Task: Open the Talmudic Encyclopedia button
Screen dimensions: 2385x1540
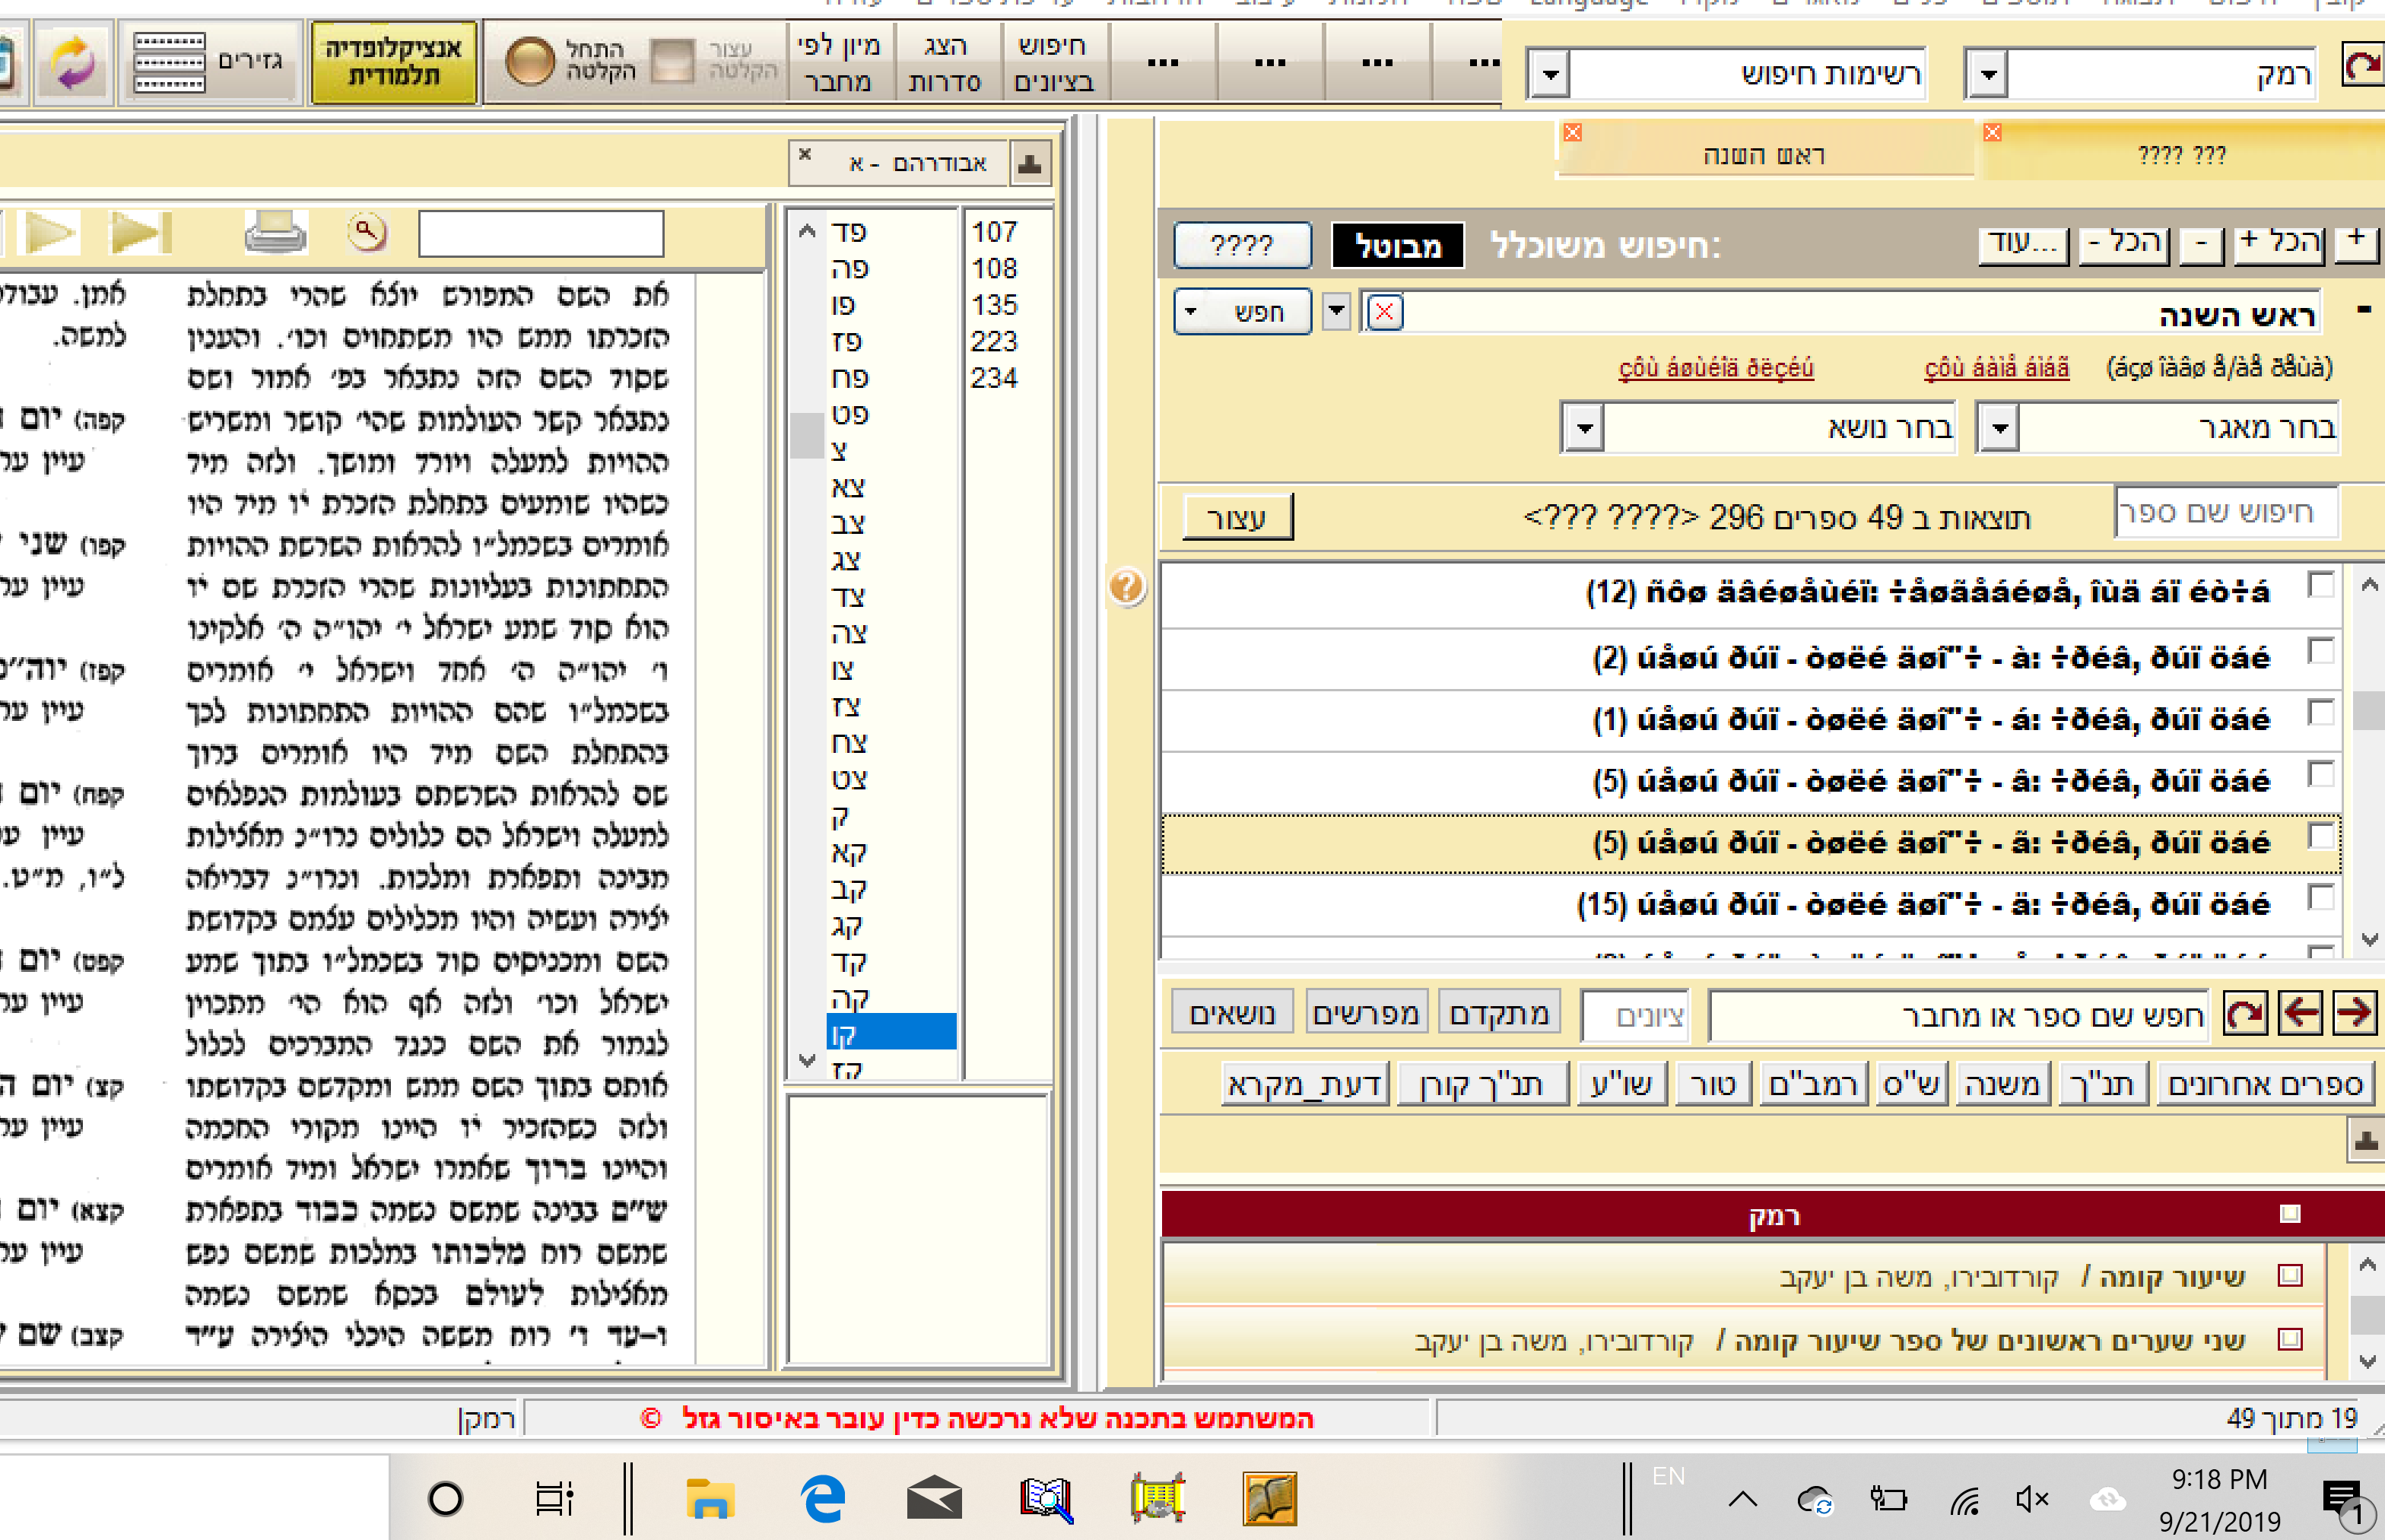Action: pyautogui.click(x=393, y=62)
